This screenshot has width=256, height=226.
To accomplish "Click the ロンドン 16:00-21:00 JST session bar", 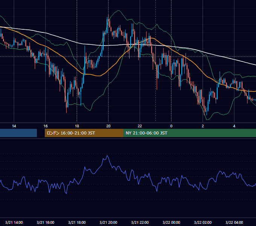I will coord(84,133).
